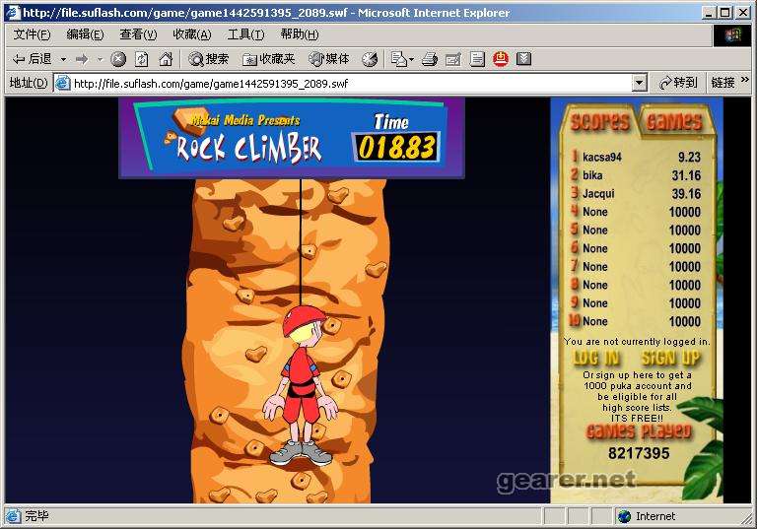Select bika score entry
The image size is (757, 529).
(x=636, y=175)
